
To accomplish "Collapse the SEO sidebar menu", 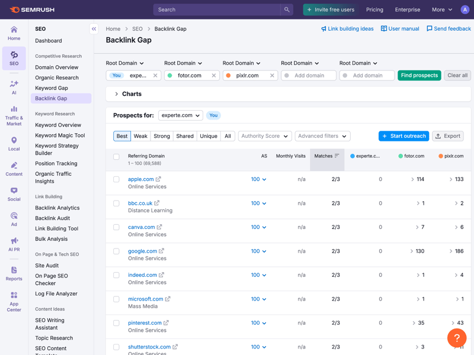I will tap(94, 28).
